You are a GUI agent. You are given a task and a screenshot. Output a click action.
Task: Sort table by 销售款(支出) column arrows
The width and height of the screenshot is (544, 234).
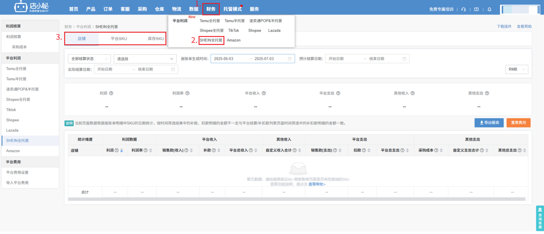(x=340, y=150)
